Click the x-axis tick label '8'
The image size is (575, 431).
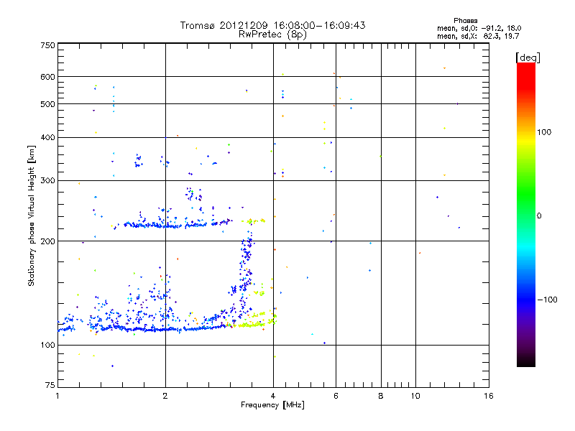(381, 396)
